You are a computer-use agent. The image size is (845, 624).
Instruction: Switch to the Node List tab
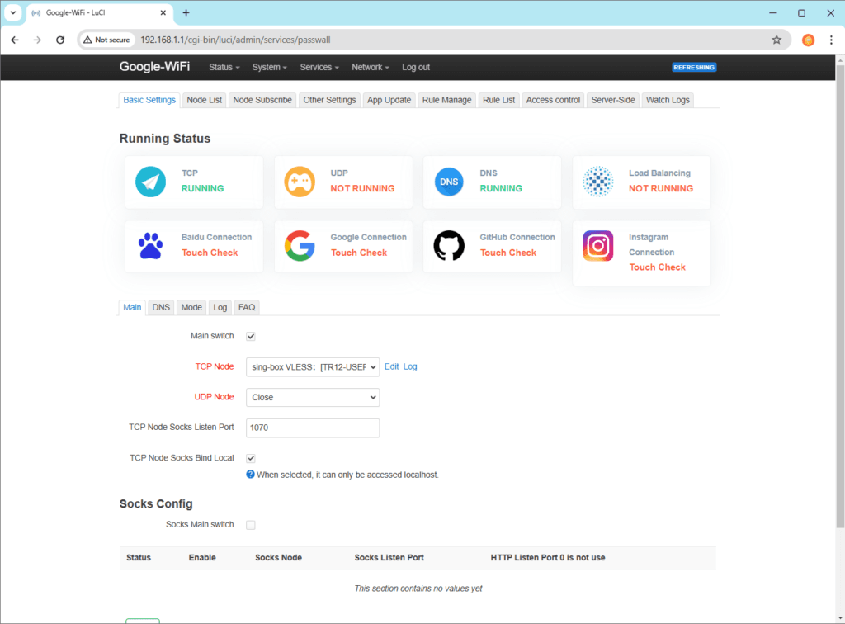click(205, 100)
